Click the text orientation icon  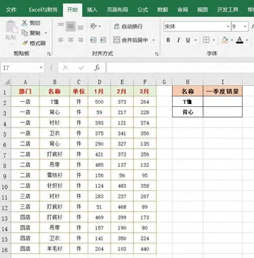pyautogui.click(x=93, y=26)
